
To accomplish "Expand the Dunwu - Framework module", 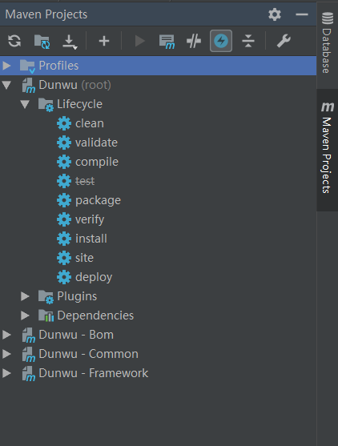I will click(6, 373).
